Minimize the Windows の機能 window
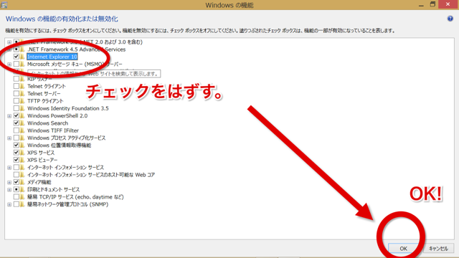 point(421,5)
